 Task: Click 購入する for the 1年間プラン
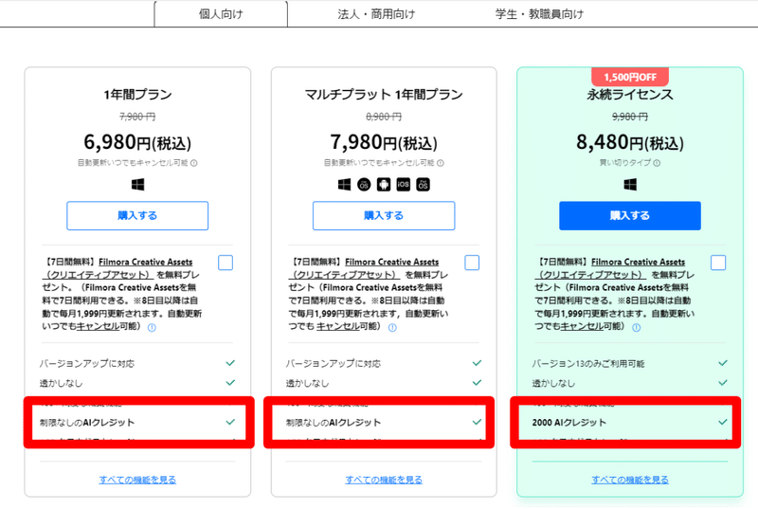click(x=137, y=215)
